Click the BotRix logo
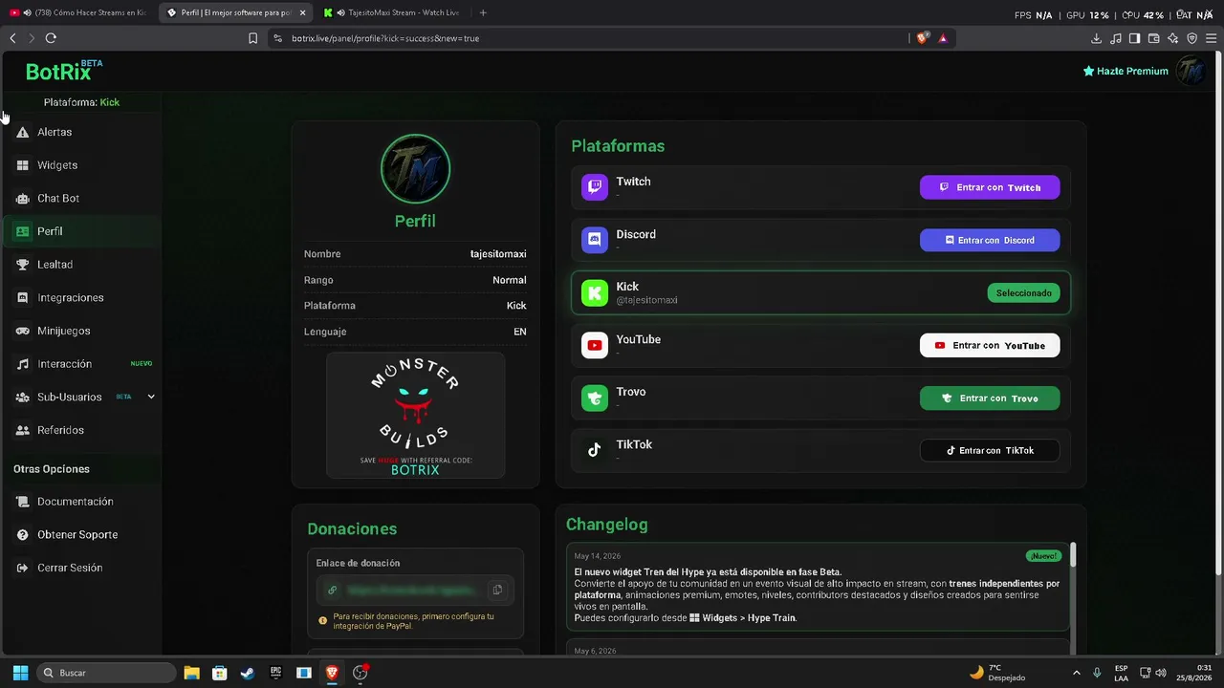Viewport: 1224px width, 688px height. point(64,71)
